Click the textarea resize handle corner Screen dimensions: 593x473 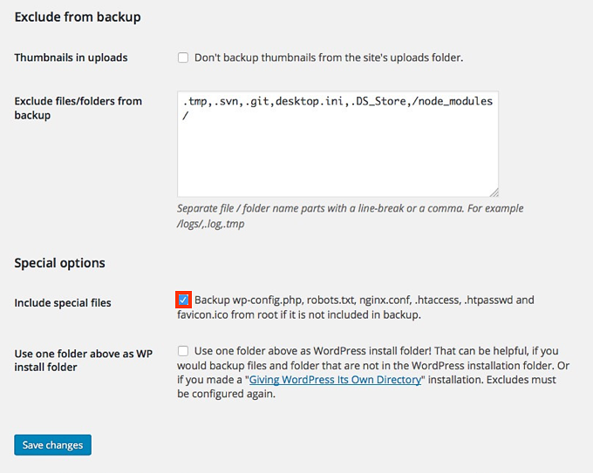tap(494, 192)
